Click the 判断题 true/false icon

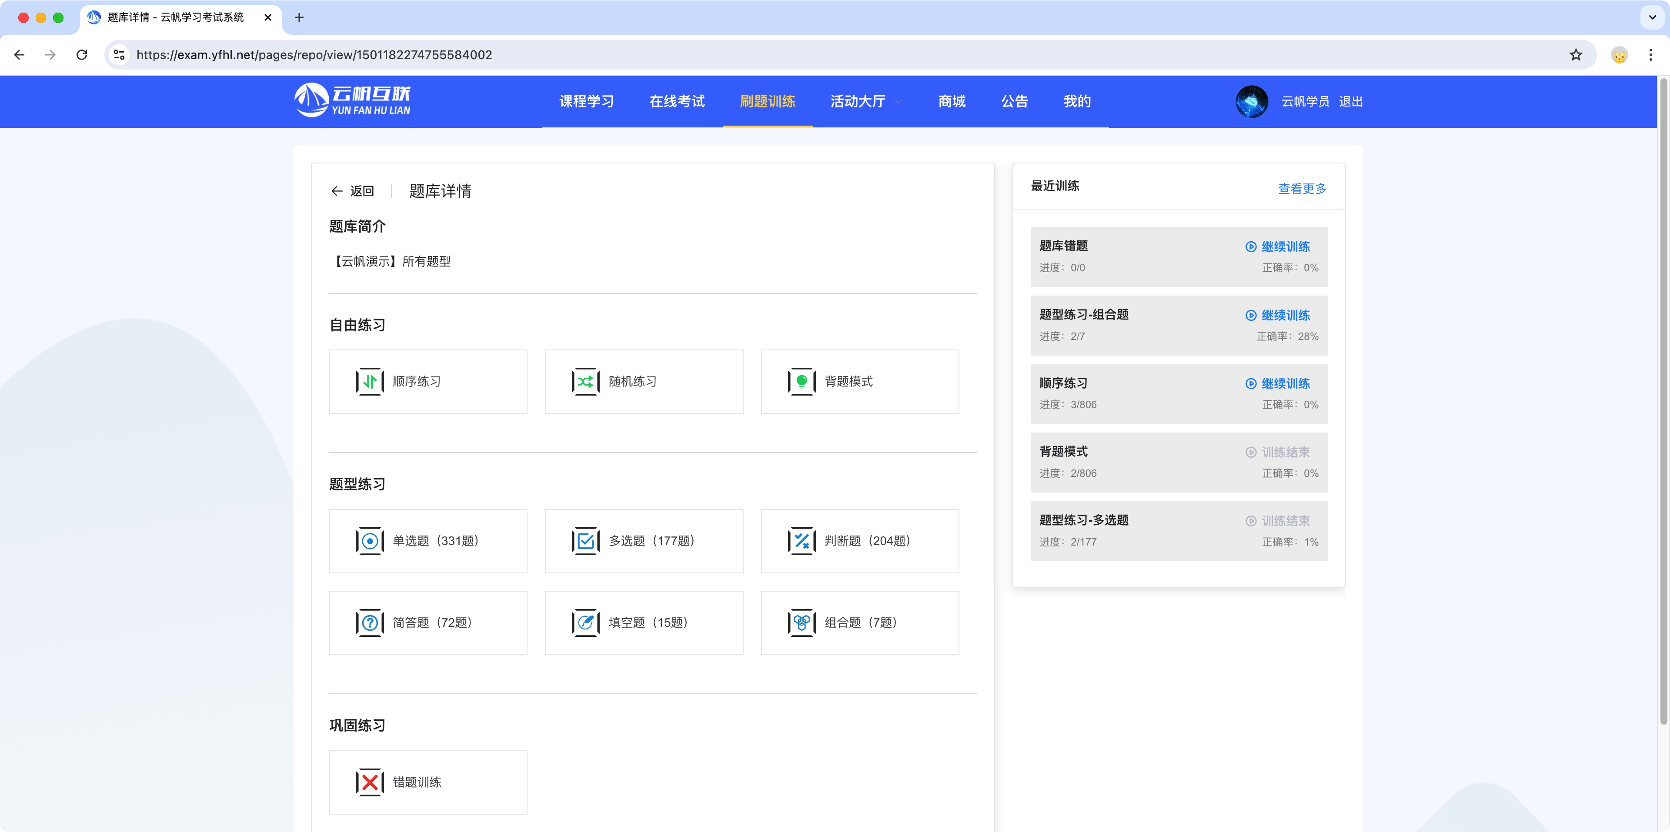click(801, 541)
